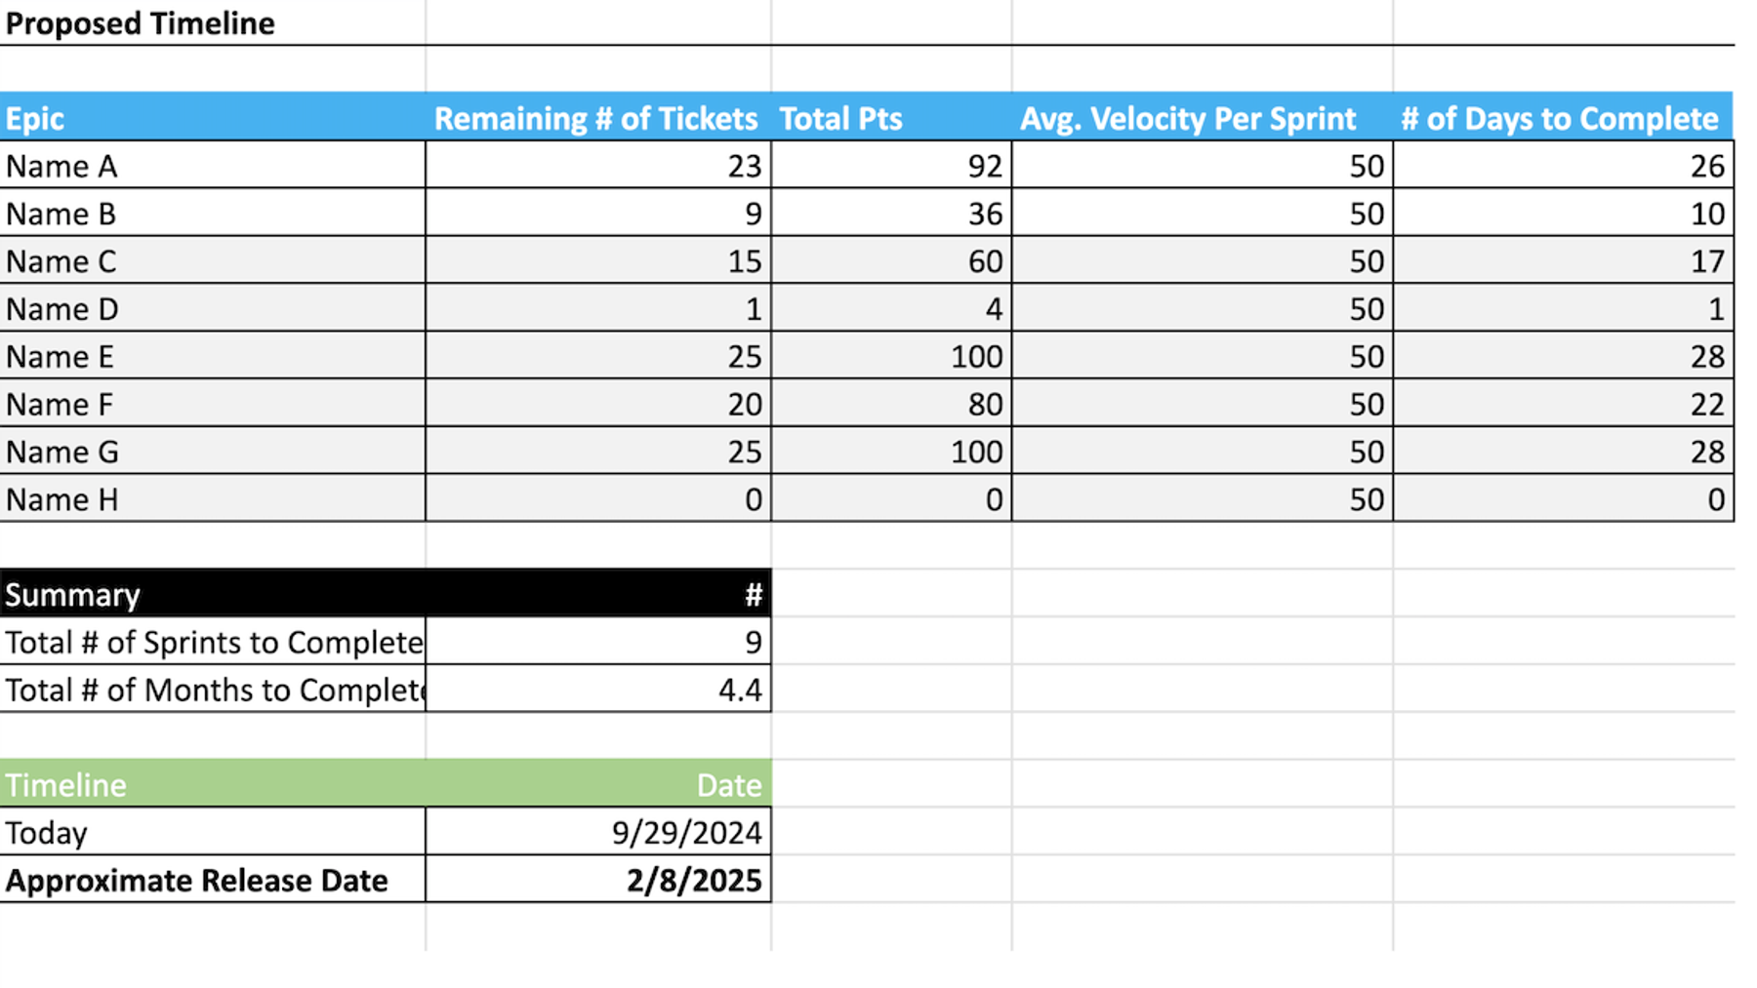The width and height of the screenshot is (1757, 988).
Task: Click the green Timeline header cell
Action: (x=213, y=783)
